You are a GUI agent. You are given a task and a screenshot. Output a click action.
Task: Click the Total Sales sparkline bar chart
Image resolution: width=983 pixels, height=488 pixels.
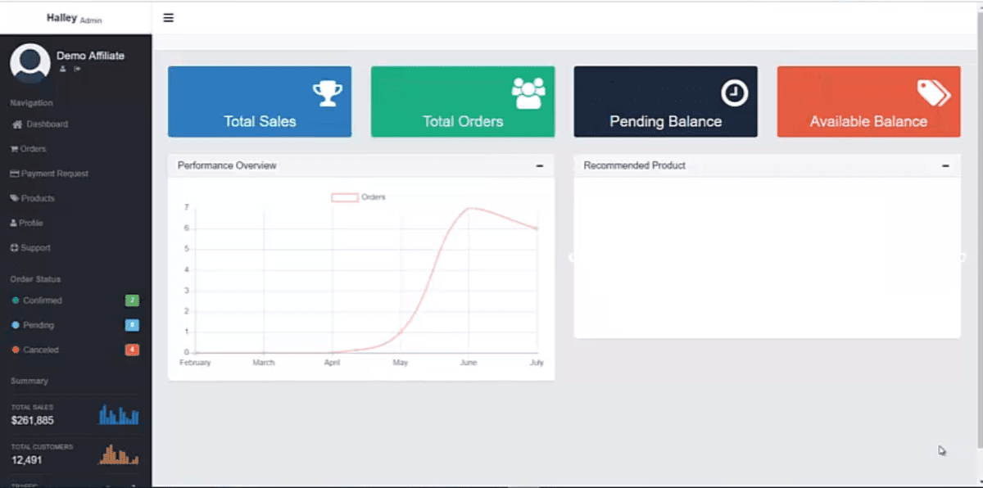tap(119, 414)
